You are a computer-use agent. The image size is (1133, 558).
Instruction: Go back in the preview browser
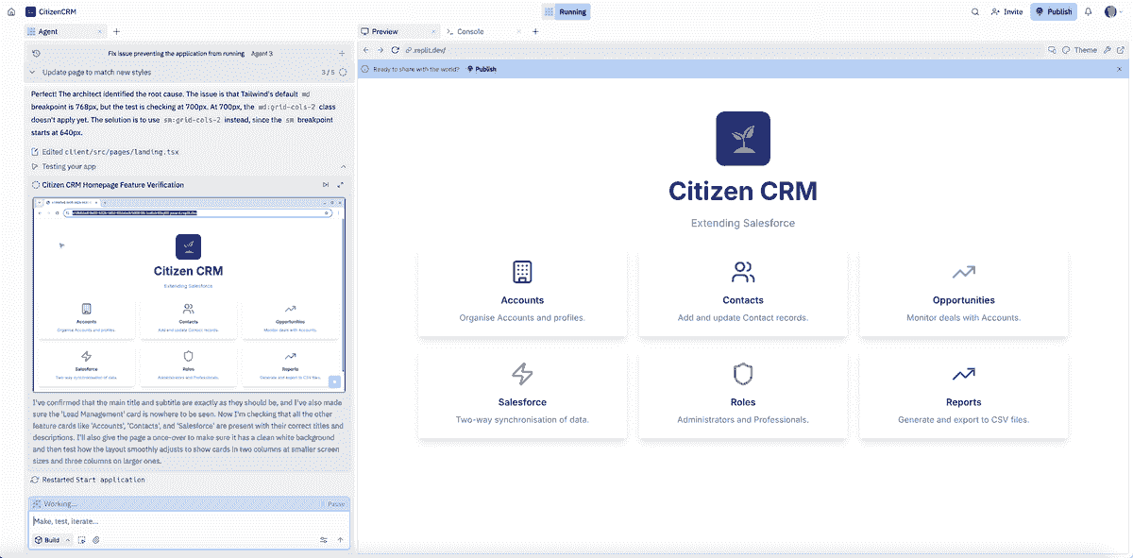(366, 50)
